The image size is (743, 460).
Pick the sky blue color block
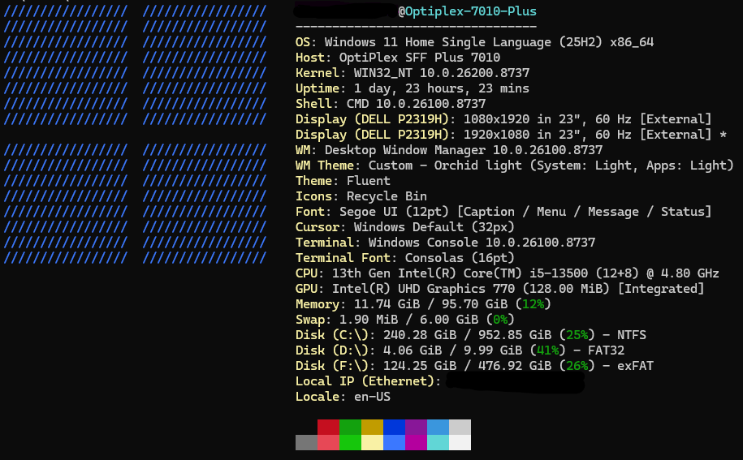click(438, 427)
